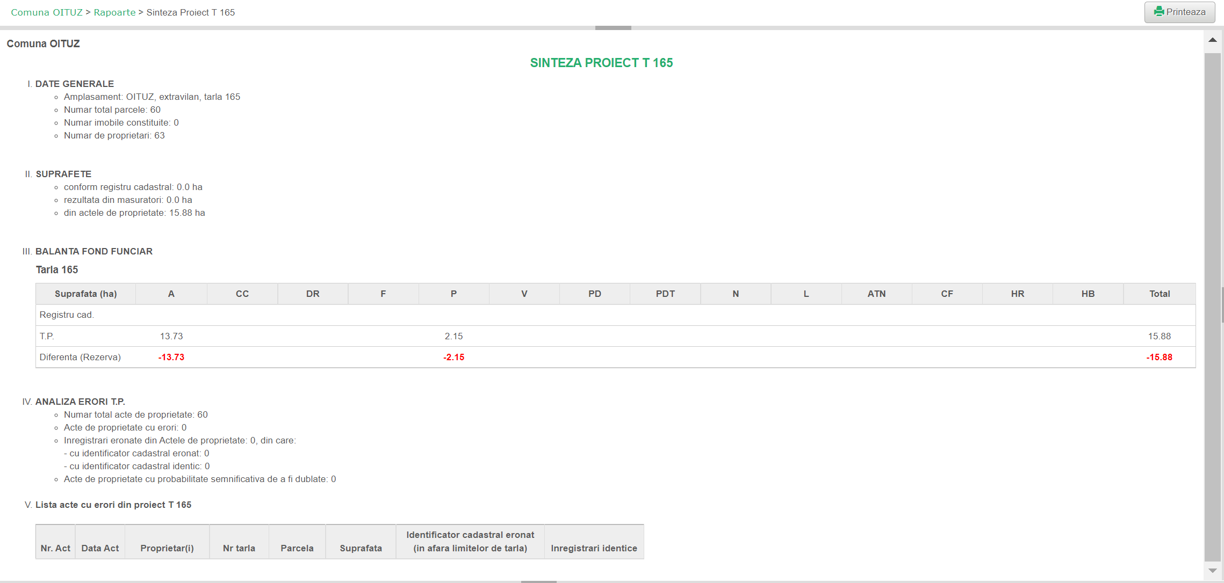Select the T.P. row in balance table
The image size is (1224, 583).
(x=47, y=336)
